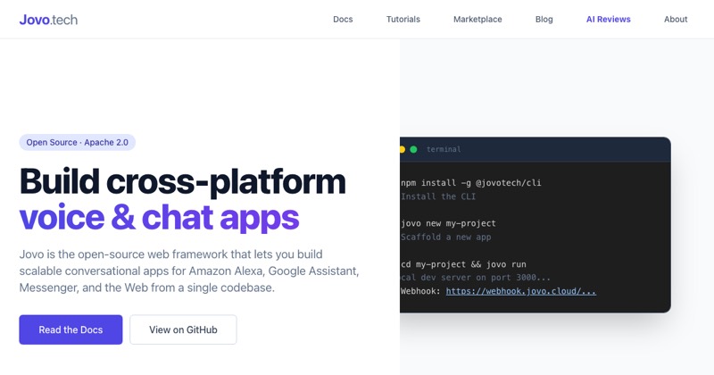Click the 'Scaffold a new app' comment
The height and width of the screenshot is (375, 714).
pyautogui.click(x=445, y=237)
